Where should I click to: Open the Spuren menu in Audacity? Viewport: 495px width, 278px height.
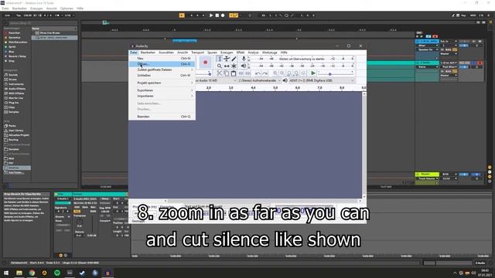click(212, 53)
